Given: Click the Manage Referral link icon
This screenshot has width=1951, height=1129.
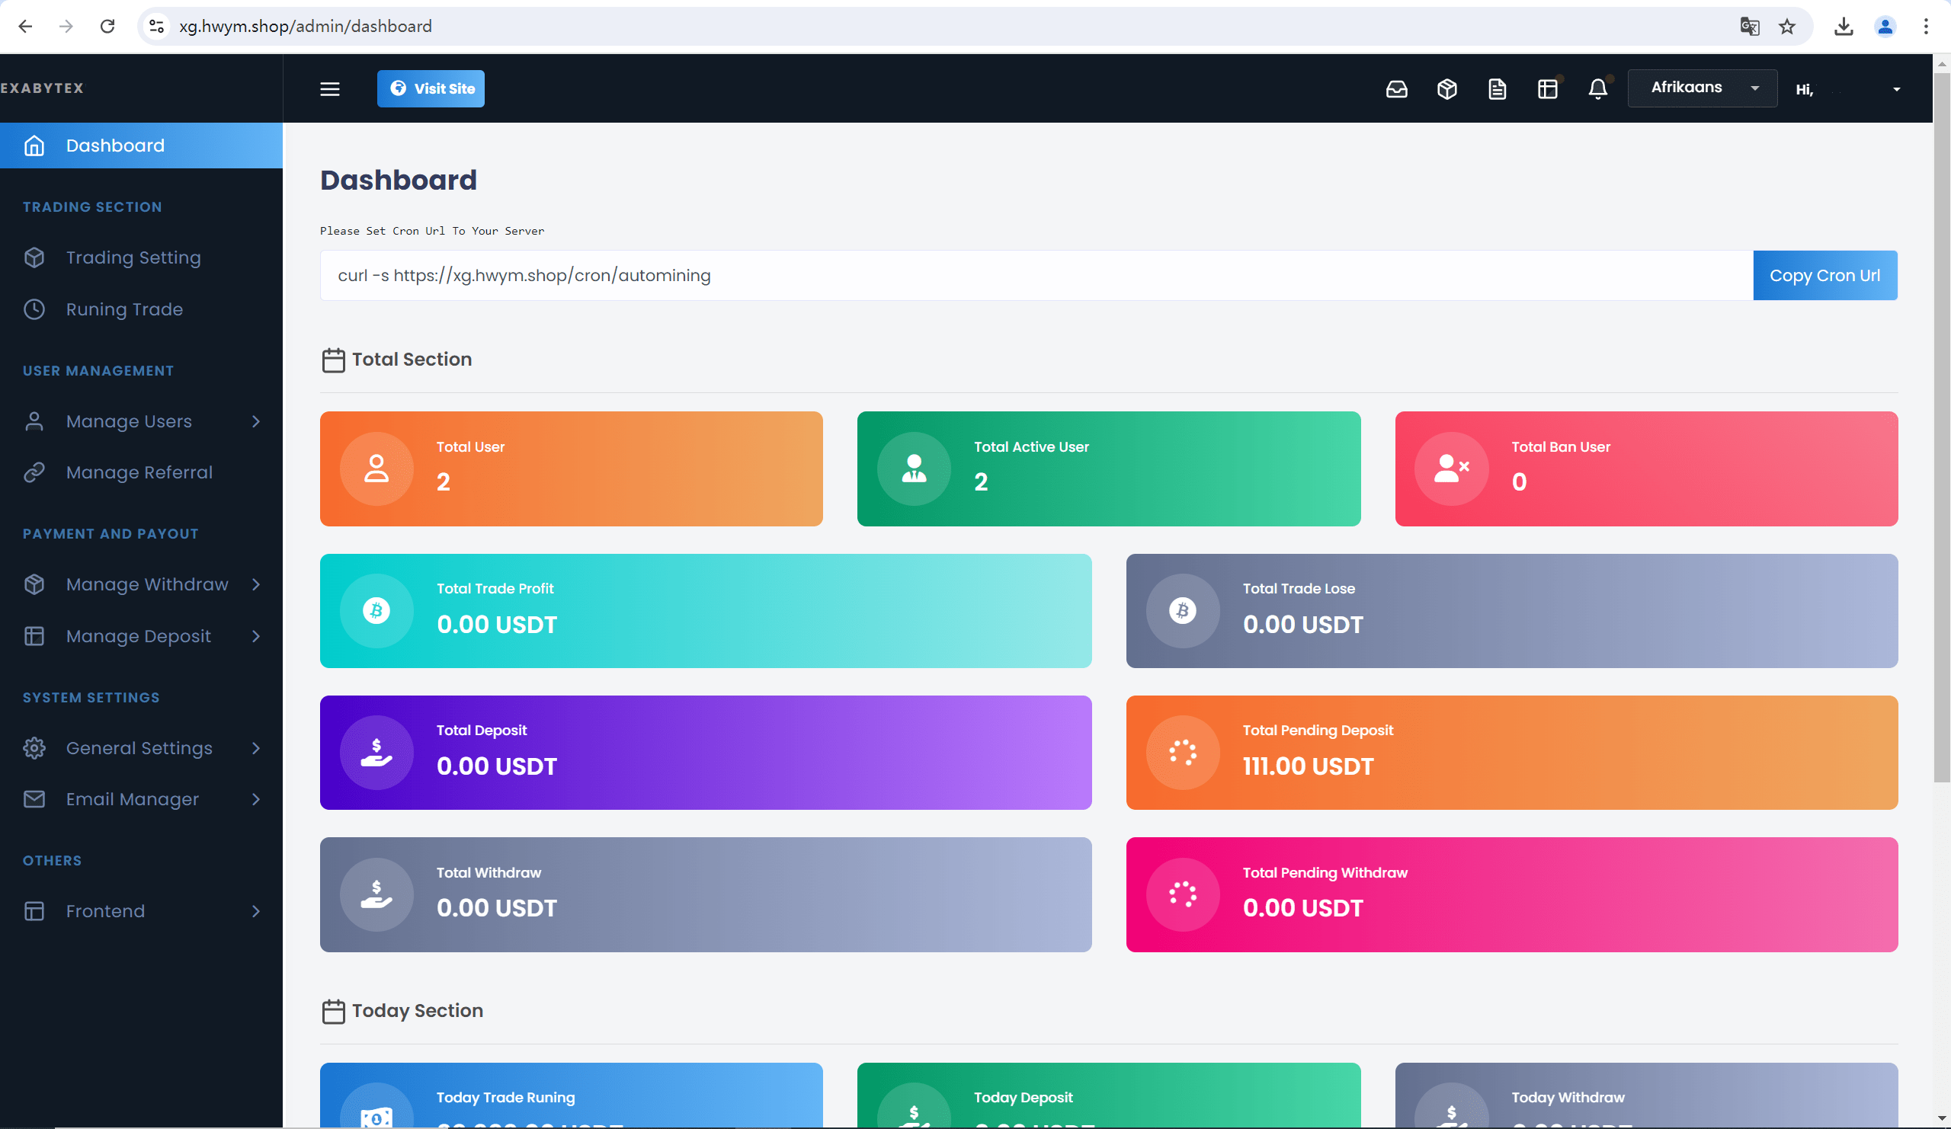Looking at the screenshot, I should coord(37,472).
